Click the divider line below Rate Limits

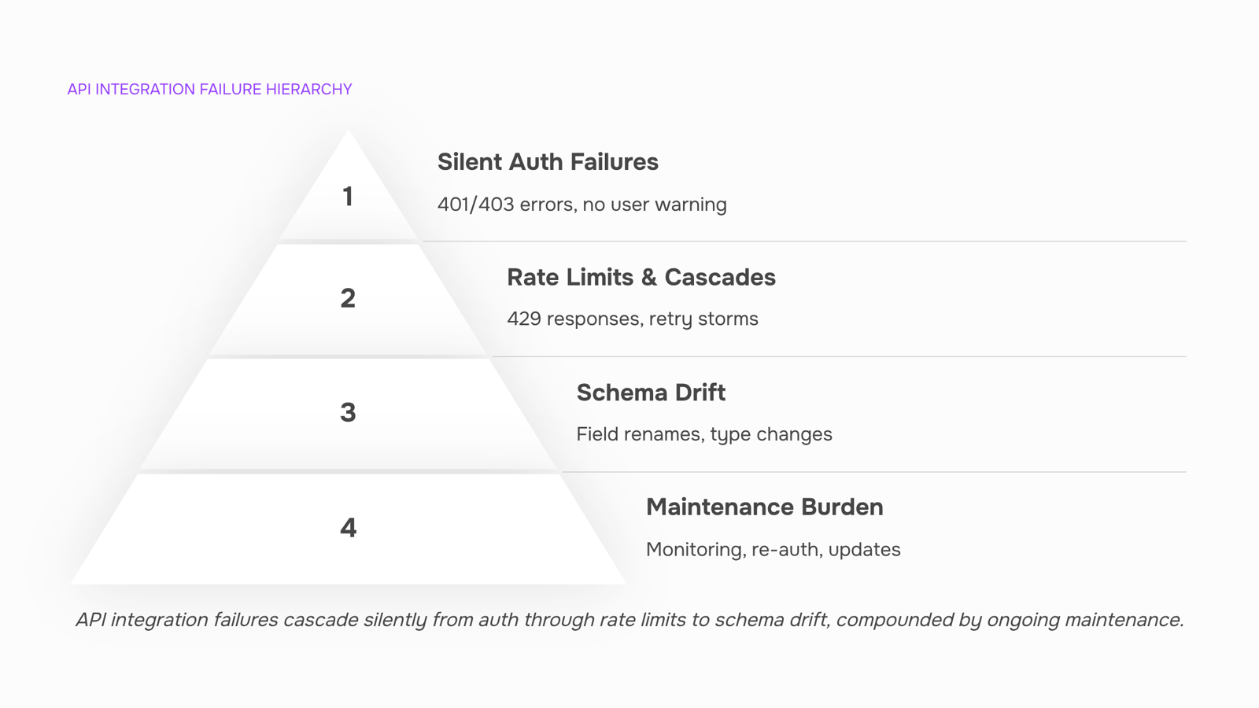[x=839, y=356]
